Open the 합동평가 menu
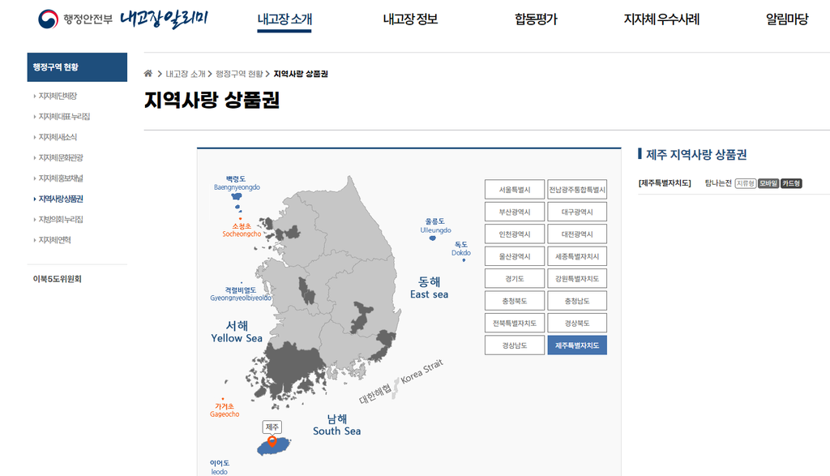The height and width of the screenshot is (476, 830). pyautogui.click(x=536, y=19)
